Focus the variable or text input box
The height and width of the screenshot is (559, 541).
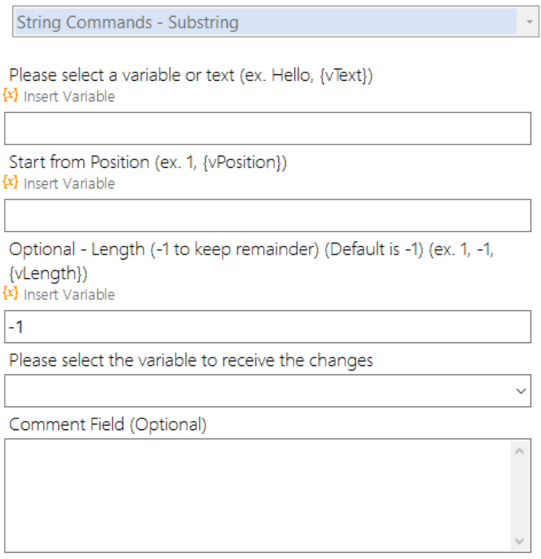click(267, 128)
